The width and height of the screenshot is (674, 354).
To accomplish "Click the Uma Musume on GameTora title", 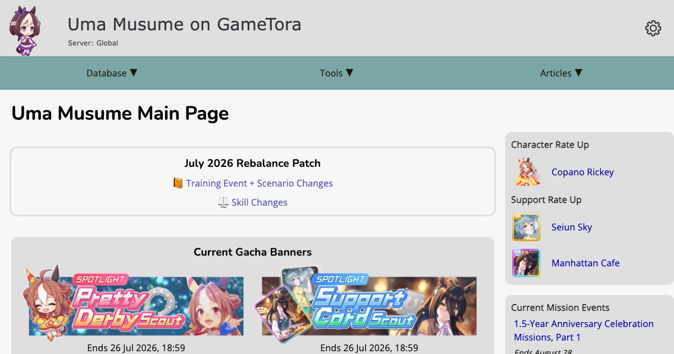I will (x=184, y=24).
